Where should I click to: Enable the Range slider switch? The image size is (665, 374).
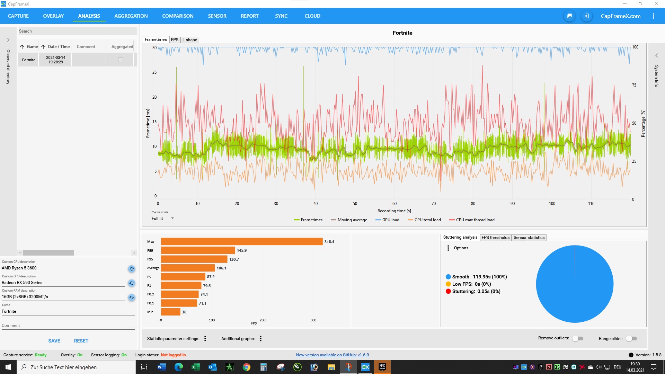631,338
